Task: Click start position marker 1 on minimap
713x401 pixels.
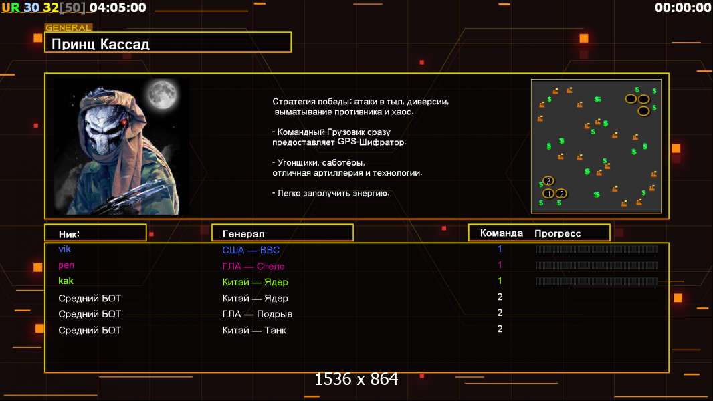Action: pyautogui.click(x=548, y=194)
